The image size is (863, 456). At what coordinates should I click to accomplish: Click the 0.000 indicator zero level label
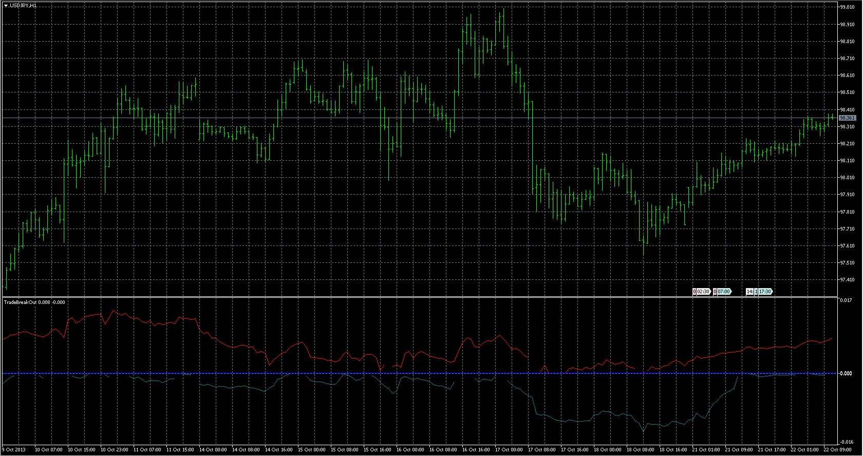click(x=846, y=373)
